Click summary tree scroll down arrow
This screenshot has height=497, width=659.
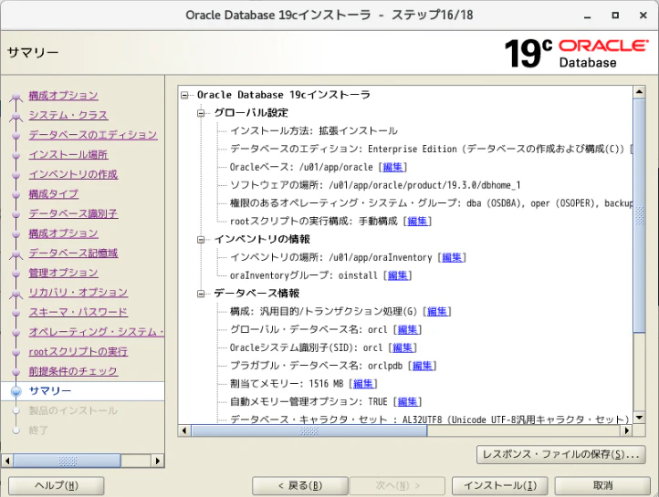click(x=639, y=418)
